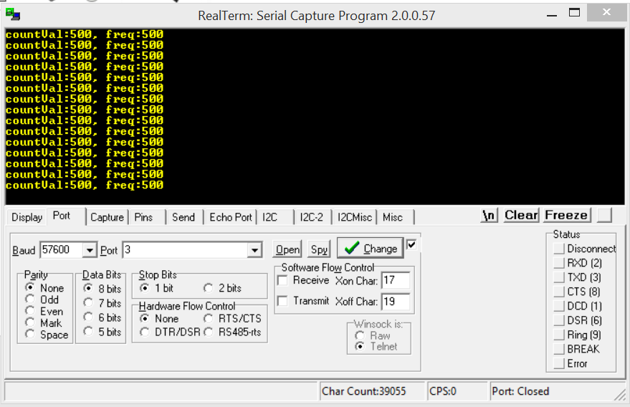Click CPS:0 in the status bar

tap(443, 391)
